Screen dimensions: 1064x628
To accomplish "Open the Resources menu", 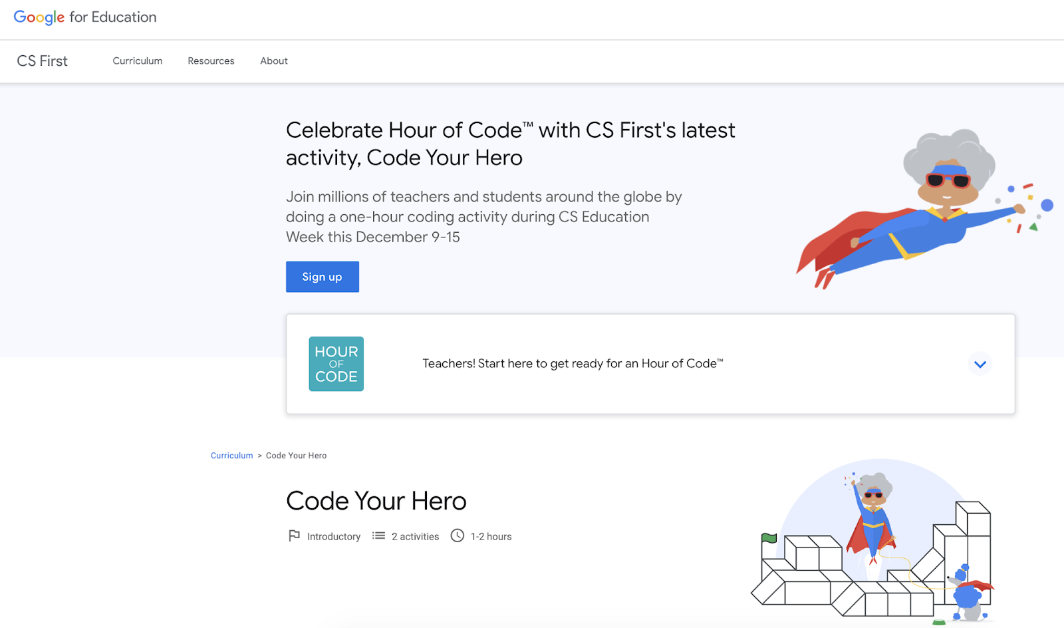I will [211, 61].
